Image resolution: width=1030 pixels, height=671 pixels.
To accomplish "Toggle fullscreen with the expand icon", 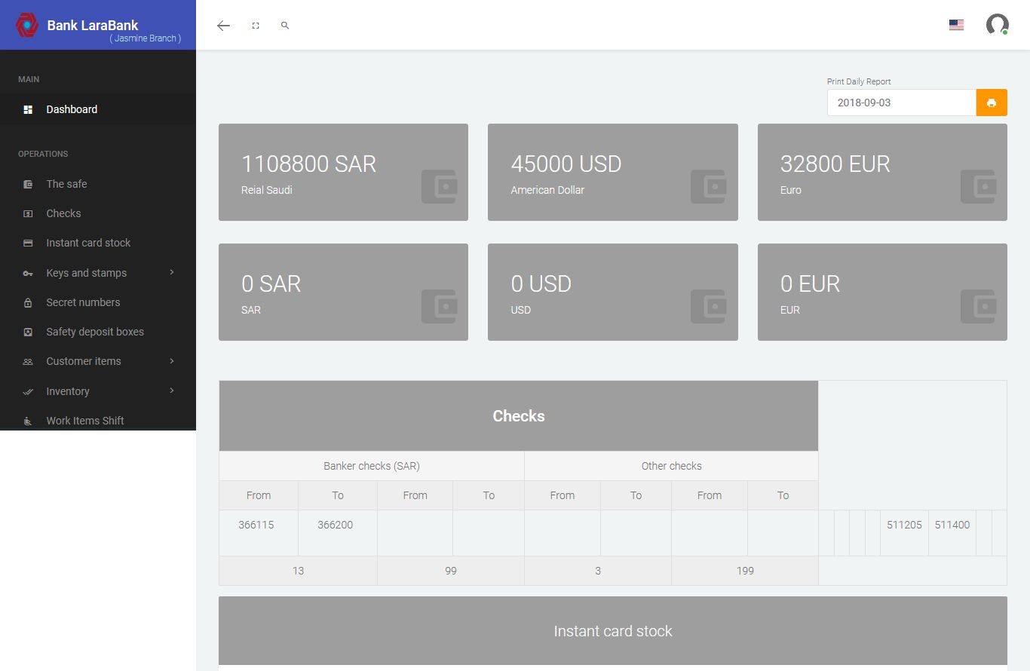I will coord(255,25).
